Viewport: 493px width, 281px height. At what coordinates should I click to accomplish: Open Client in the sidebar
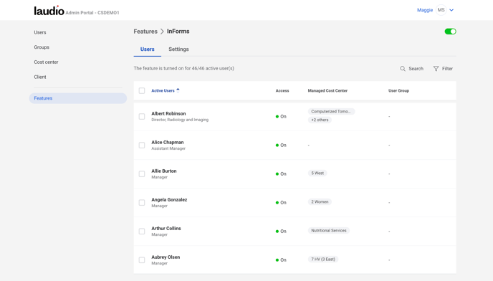click(x=40, y=77)
